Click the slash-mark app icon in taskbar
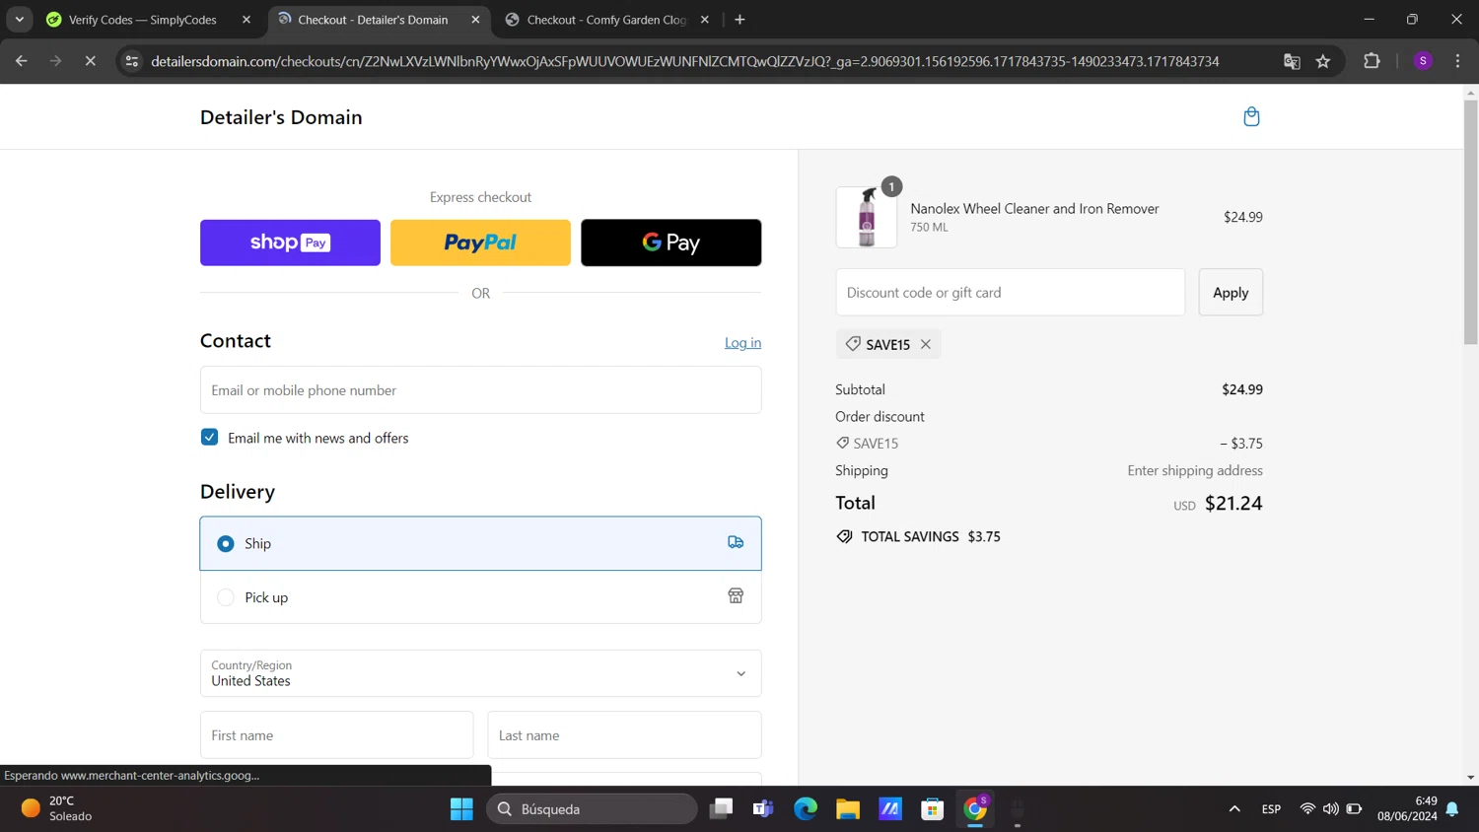 tap(890, 809)
